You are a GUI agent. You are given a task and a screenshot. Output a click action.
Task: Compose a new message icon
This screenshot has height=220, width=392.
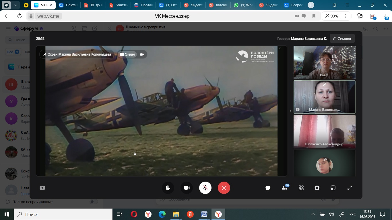click(x=94, y=29)
